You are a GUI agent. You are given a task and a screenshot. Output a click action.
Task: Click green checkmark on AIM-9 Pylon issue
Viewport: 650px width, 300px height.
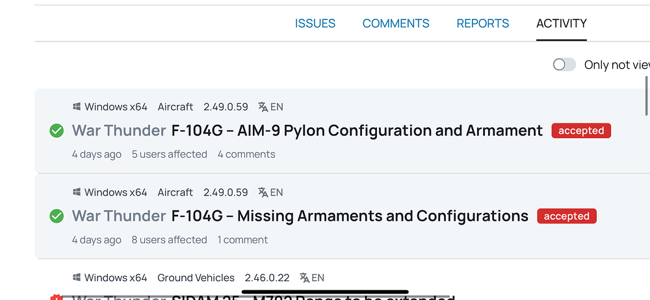tap(57, 131)
